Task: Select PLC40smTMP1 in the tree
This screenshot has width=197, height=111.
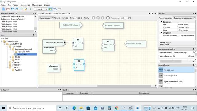Action: (24, 52)
